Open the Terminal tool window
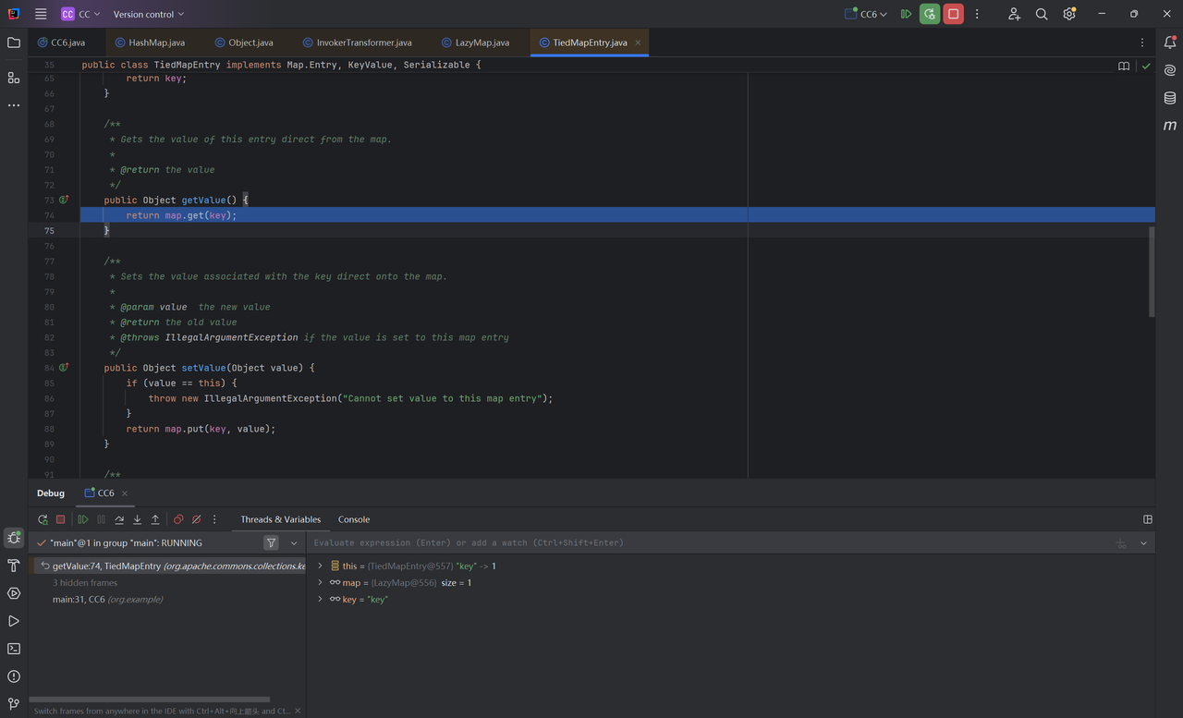Screen dimensions: 1183x718 point(14,649)
